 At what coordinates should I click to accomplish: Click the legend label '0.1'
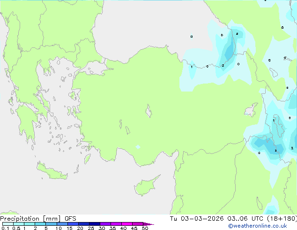(x=5, y=228)
